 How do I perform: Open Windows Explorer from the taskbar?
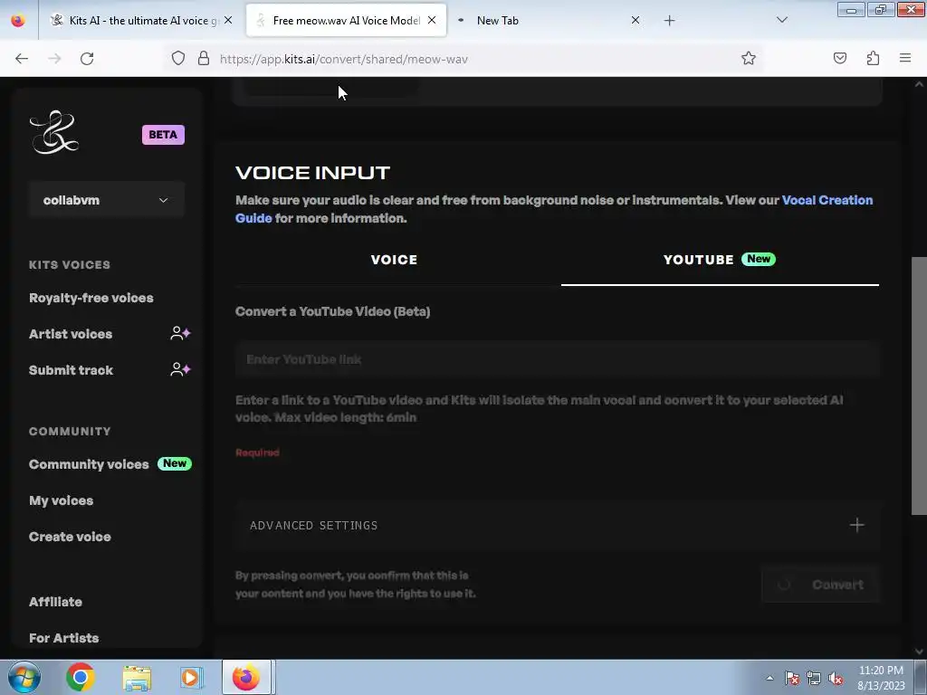(x=137, y=678)
